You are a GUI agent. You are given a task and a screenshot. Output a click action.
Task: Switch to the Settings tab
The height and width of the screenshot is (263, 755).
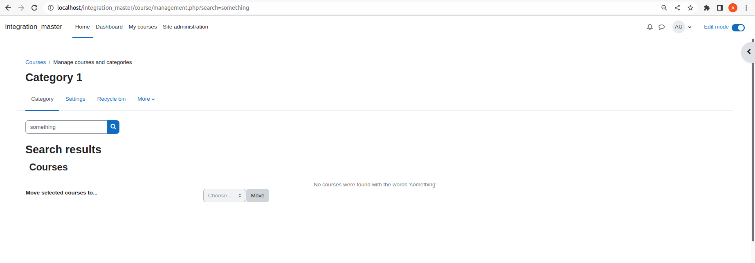[75, 99]
